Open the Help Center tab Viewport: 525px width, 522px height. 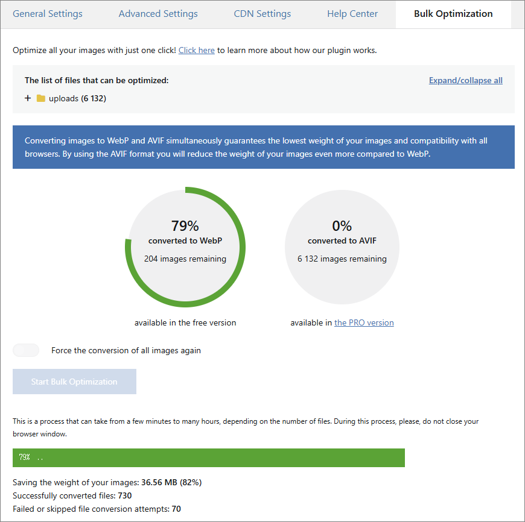(352, 14)
